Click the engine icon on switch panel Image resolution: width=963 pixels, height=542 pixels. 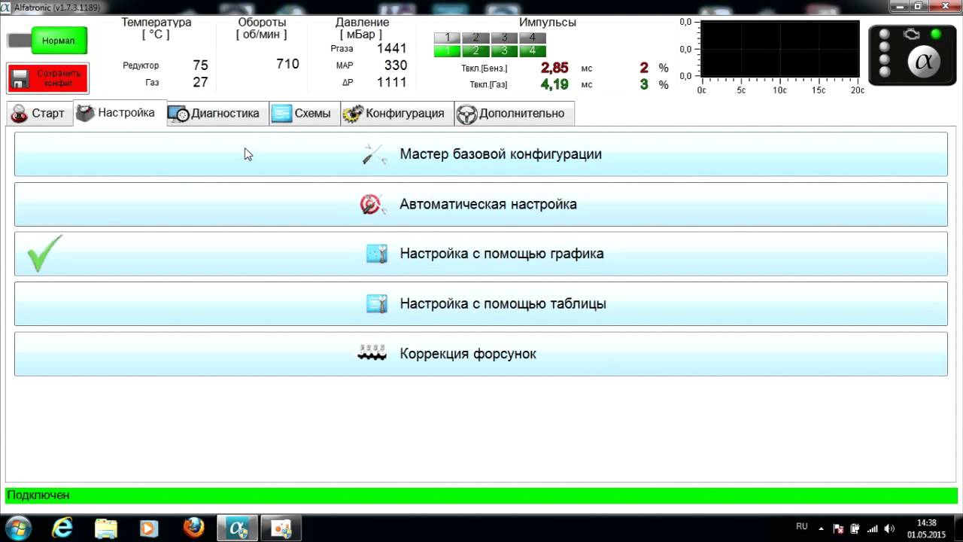(x=911, y=34)
